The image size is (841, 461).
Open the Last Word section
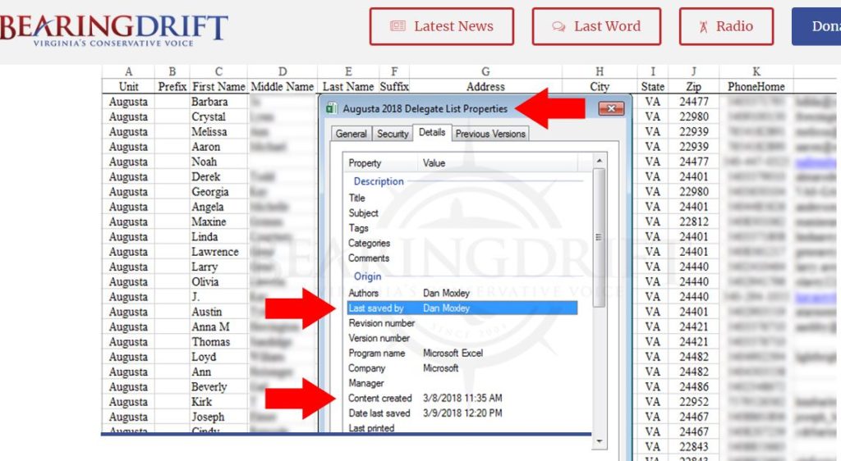pyautogui.click(x=596, y=26)
